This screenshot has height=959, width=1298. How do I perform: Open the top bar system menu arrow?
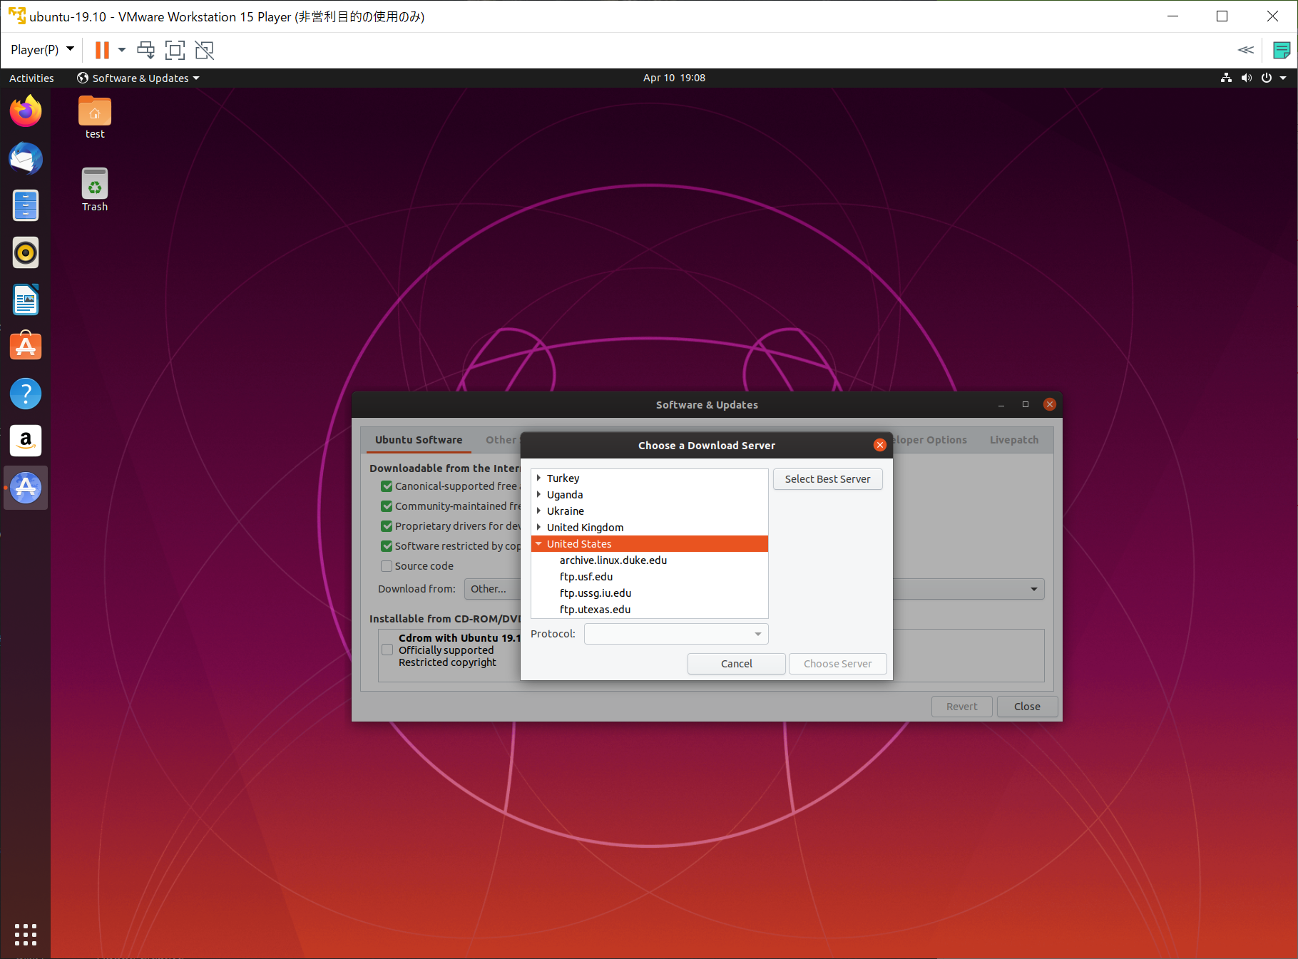[x=1283, y=78]
